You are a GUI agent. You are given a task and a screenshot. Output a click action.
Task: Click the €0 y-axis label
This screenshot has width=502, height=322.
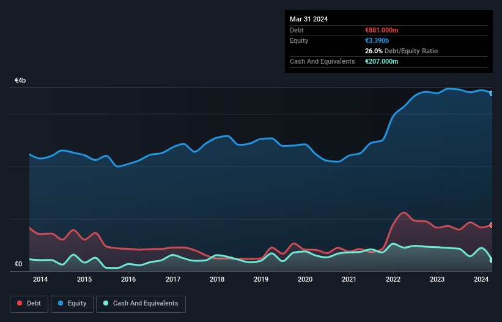pyautogui.click(x=18, y=264)
